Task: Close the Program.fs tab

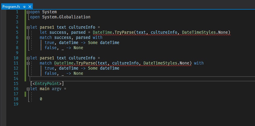Action: tap(30, 7)
